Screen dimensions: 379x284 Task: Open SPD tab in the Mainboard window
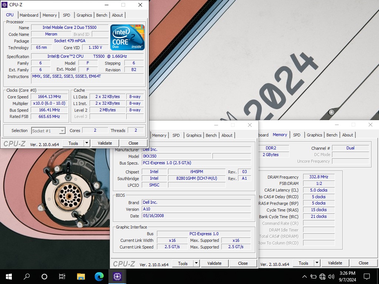click(176, 135)
